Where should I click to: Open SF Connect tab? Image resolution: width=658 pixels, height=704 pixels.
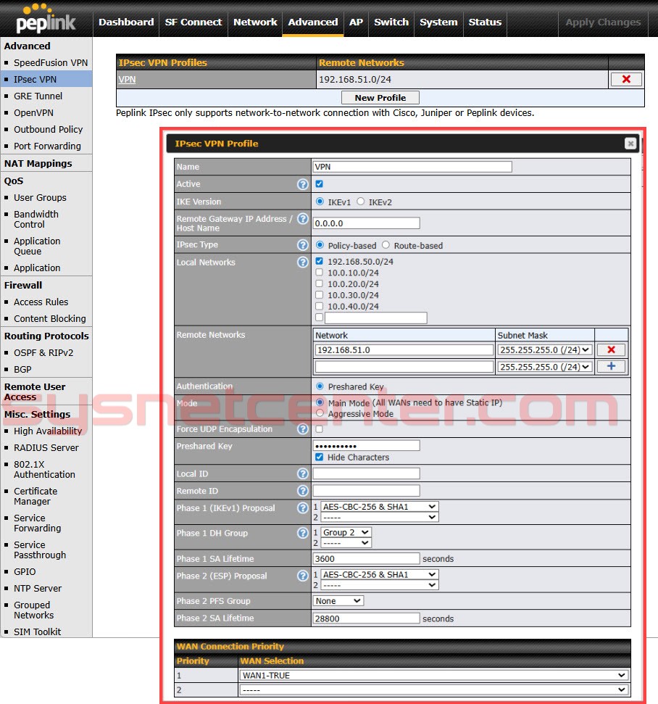pos(193,22)
